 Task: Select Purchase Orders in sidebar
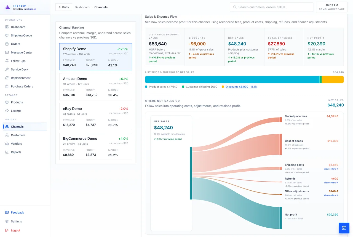[25, 86]
